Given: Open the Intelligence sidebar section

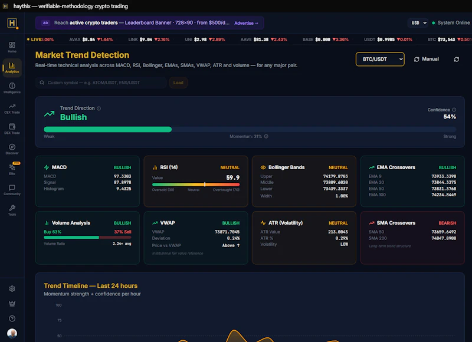Looking at the screenshot, I should pos(12,88).
